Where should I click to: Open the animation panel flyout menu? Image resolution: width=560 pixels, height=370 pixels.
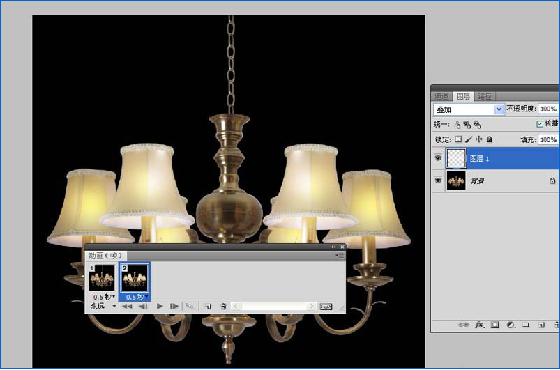340,256
